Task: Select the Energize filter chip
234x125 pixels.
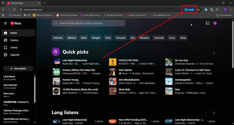Action: [x=96, y=38]
